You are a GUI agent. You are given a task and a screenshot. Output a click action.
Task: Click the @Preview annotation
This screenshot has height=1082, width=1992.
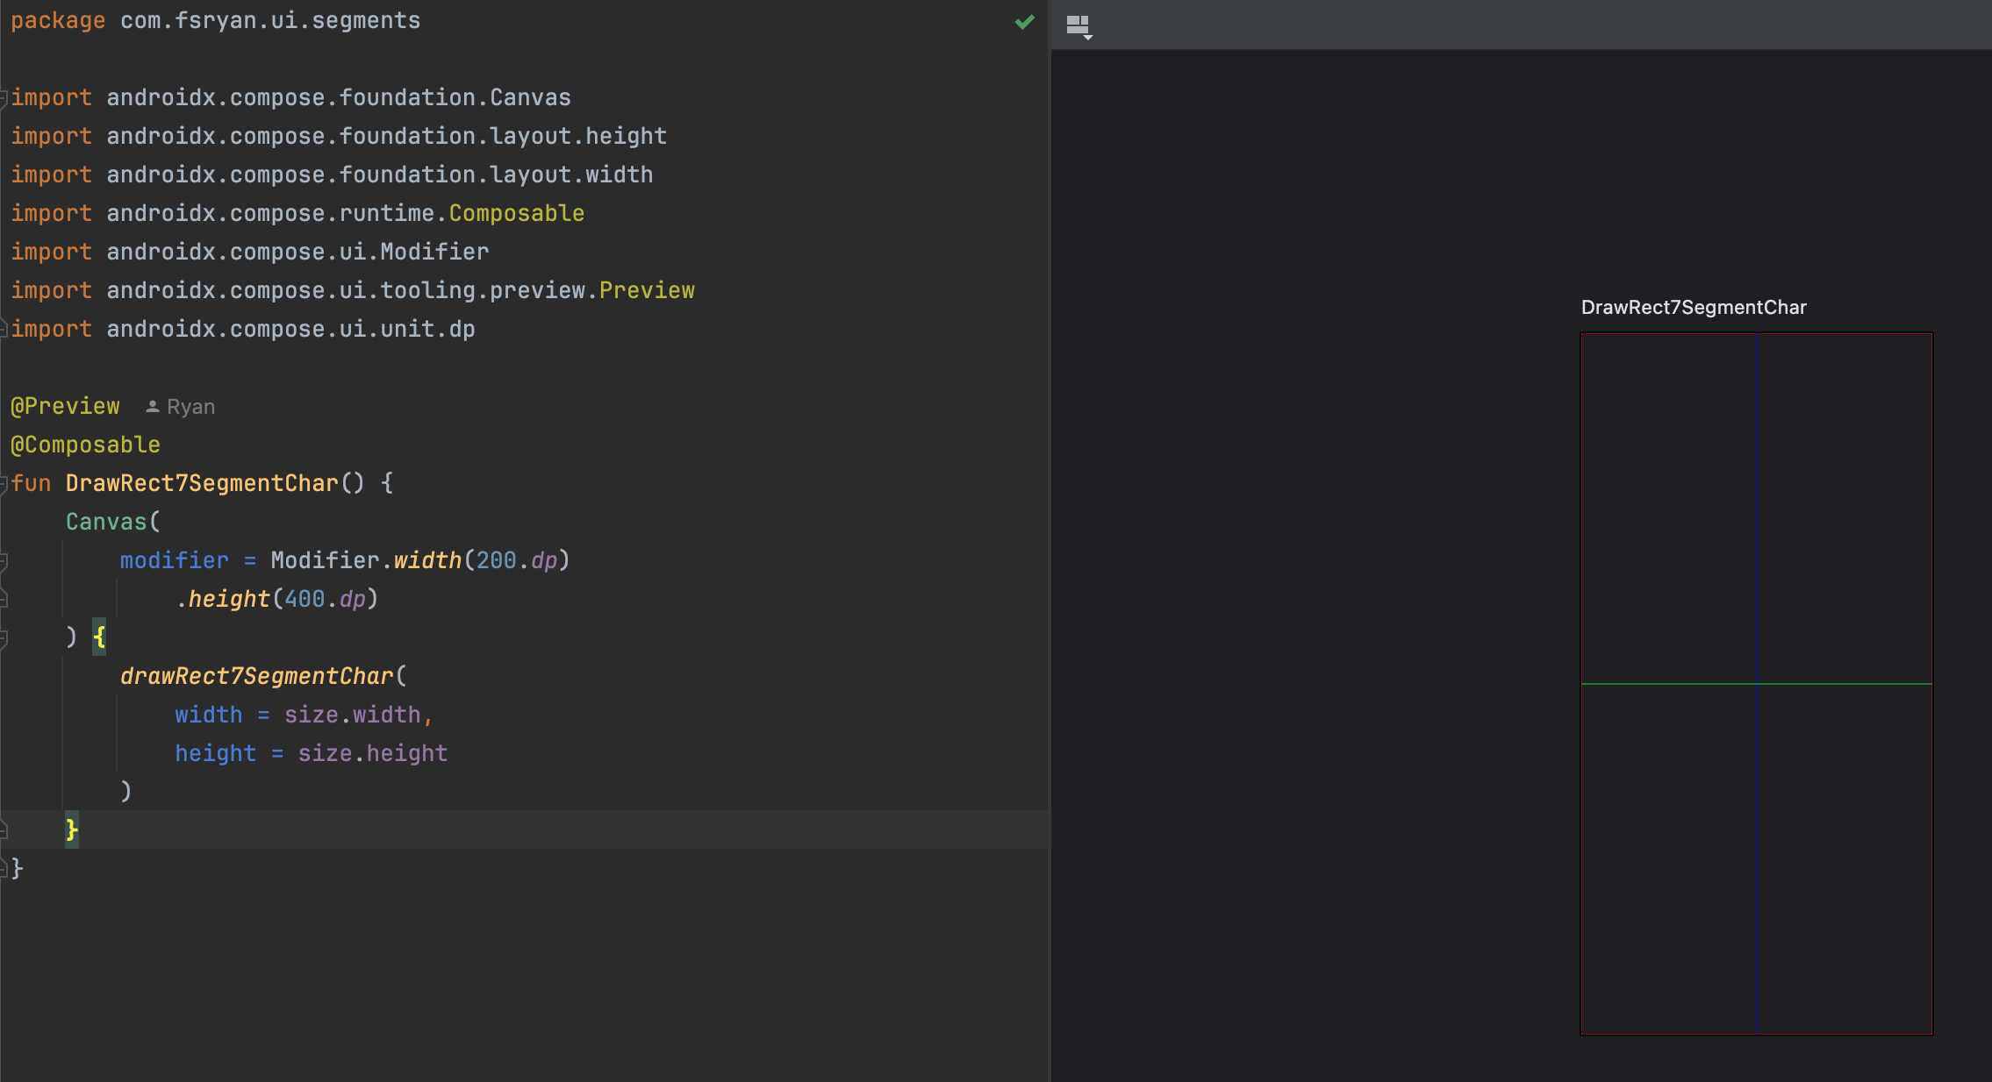coord(65,406)
